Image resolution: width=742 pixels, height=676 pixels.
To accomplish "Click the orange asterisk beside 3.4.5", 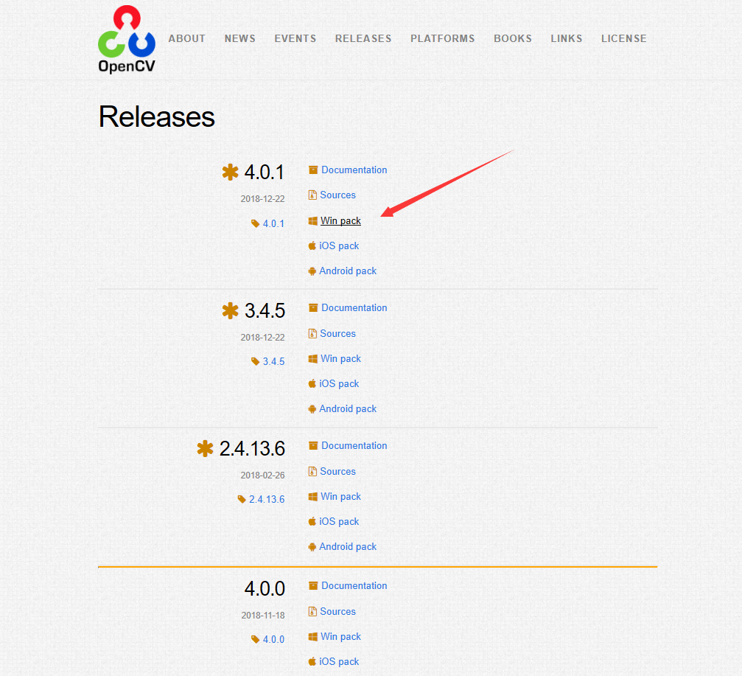I will (230, 310).
